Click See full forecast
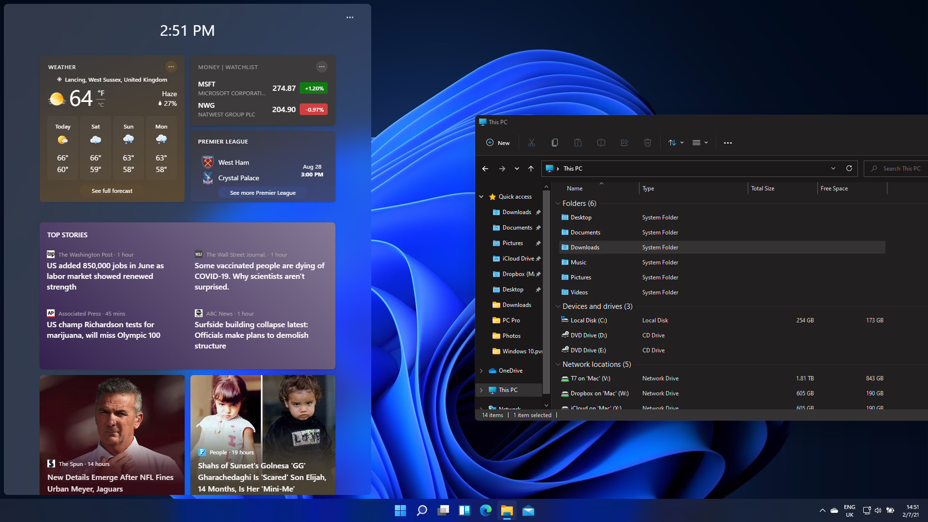The height and width of the screenshot is (522, 928). tap(112, 190)
